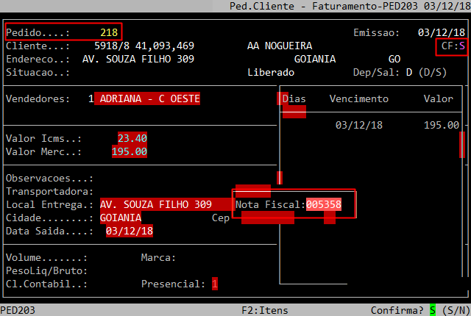Click the Situacao status Liberado
Viewport: 471px width, 316px height.
click(271, 73)
